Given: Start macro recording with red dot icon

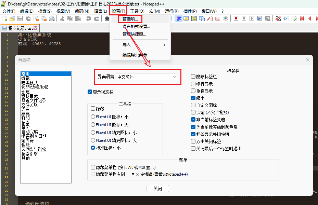Looking at the screenshot, I should click(x=236, y=18).
